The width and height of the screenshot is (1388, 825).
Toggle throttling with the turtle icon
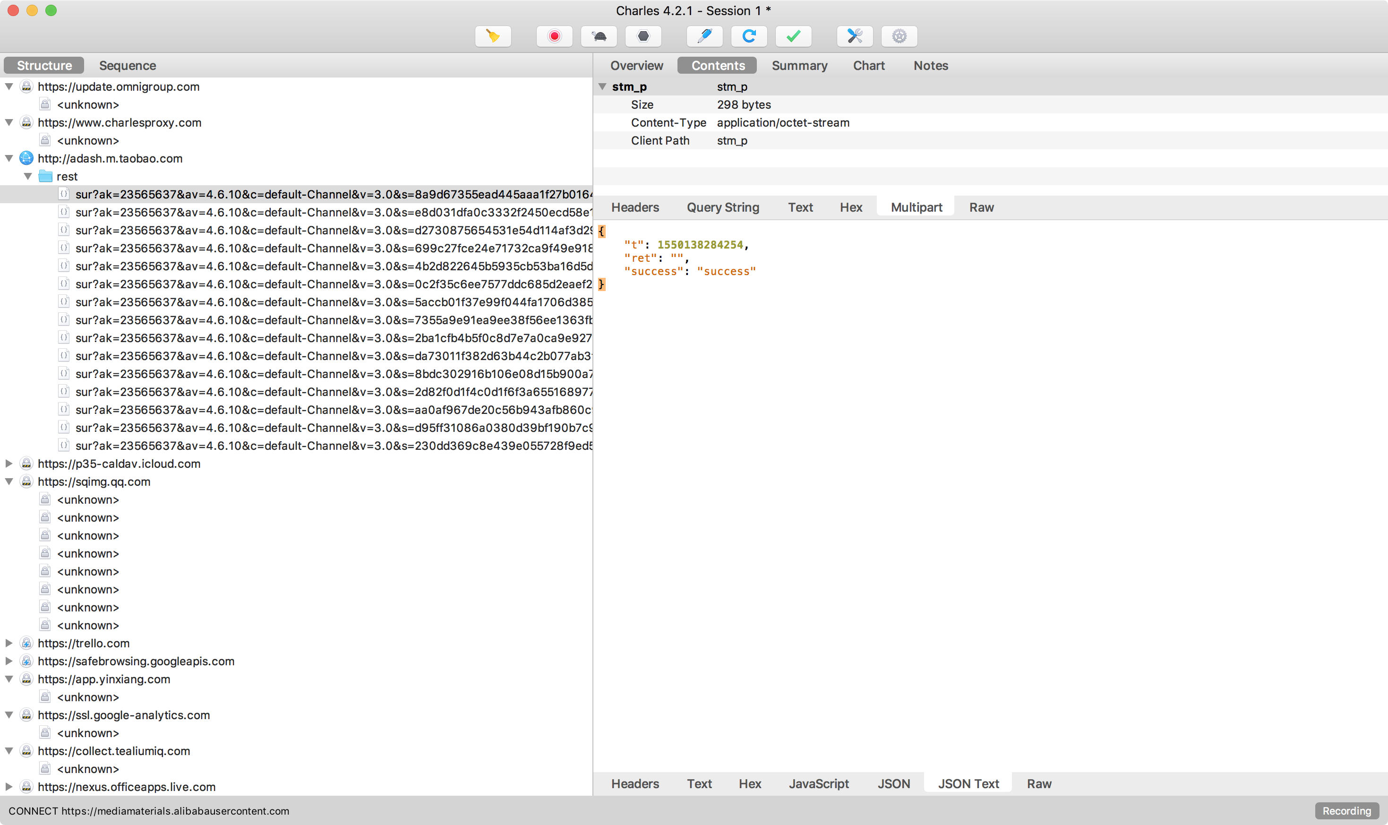[599, 37]
